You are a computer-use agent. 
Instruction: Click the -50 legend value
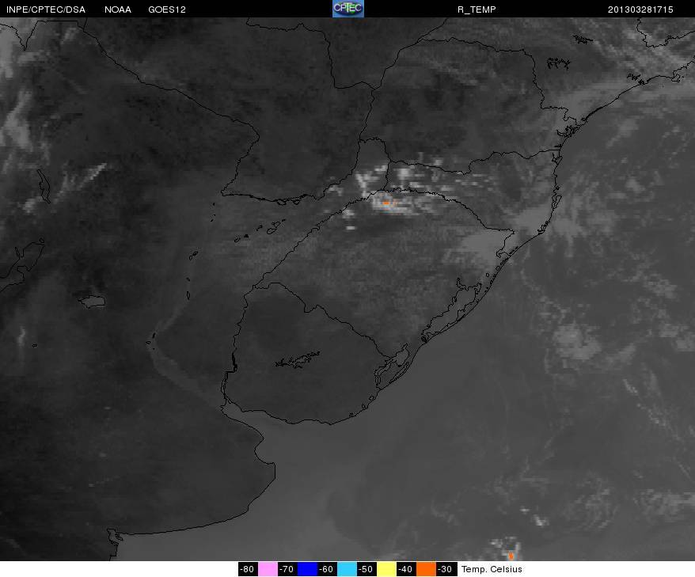pos(366,569)
